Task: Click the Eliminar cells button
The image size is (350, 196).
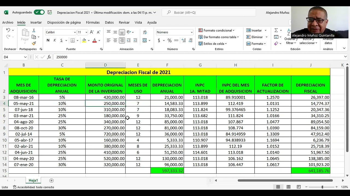Action: coord(257,37)
